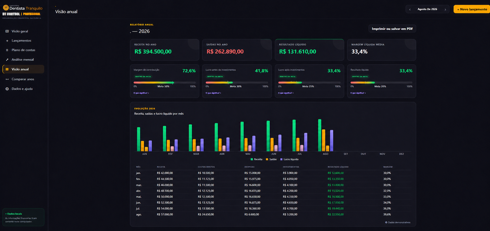
Task: Click the Receita column header in the table
Action: coord(161,167)
